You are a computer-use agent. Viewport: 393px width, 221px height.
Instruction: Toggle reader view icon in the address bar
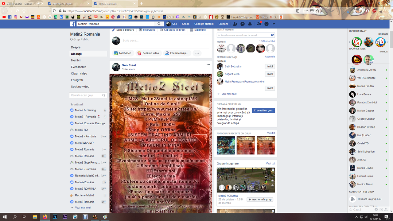pos(298,11)
